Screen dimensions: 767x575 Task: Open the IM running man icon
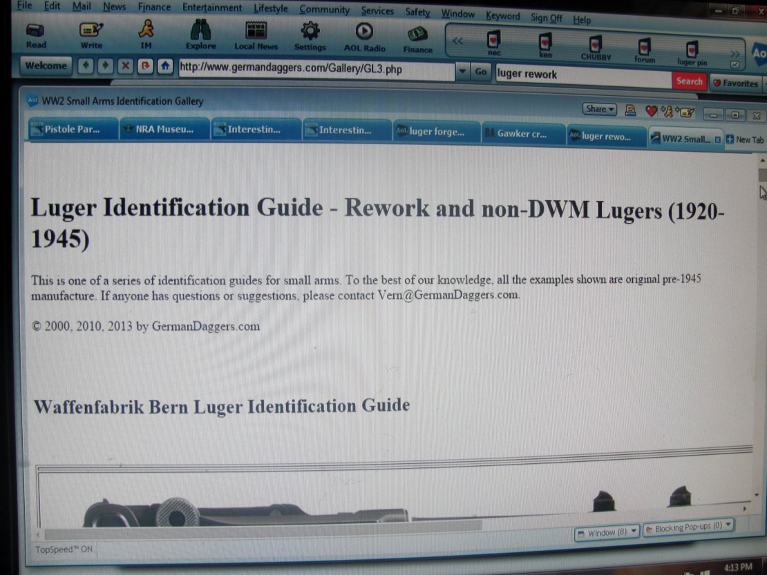point(146,35)
